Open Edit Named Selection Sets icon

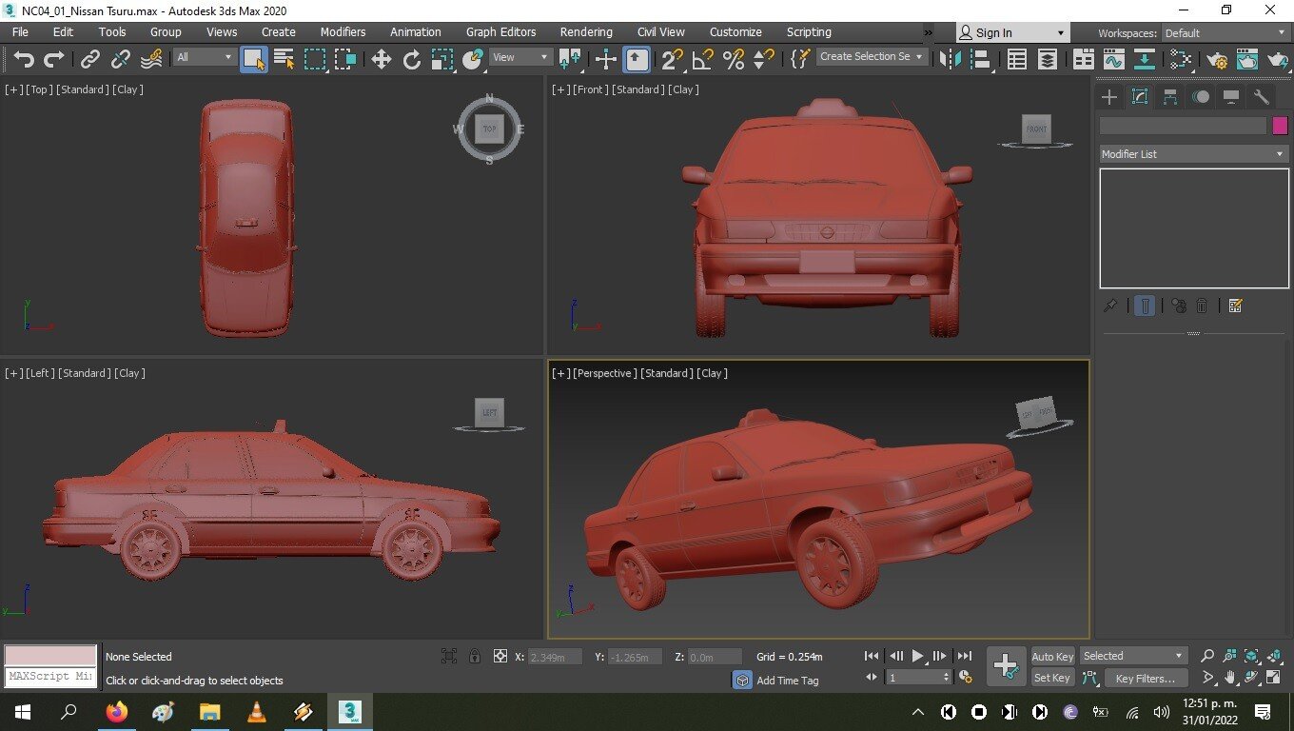pyautogui.click(x=800, y=59)
